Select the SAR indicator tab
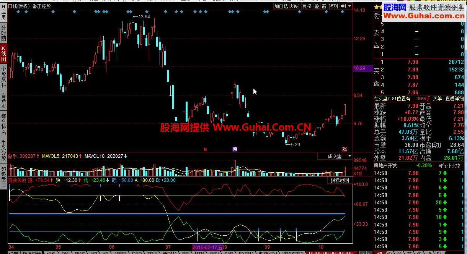 click(228, 252)
